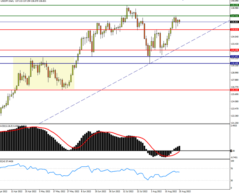Screen dimensions: 239x193
Task: Click the 139.370 green price label
Action: pyautogui.click(x=234, y=5)
